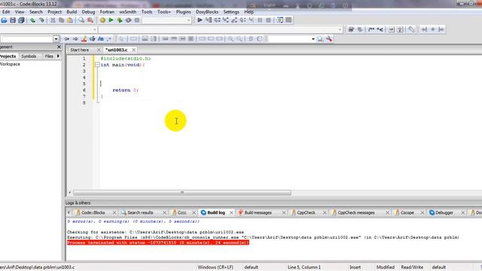Click the red 'Process terminated' log line

pos(158,242)
